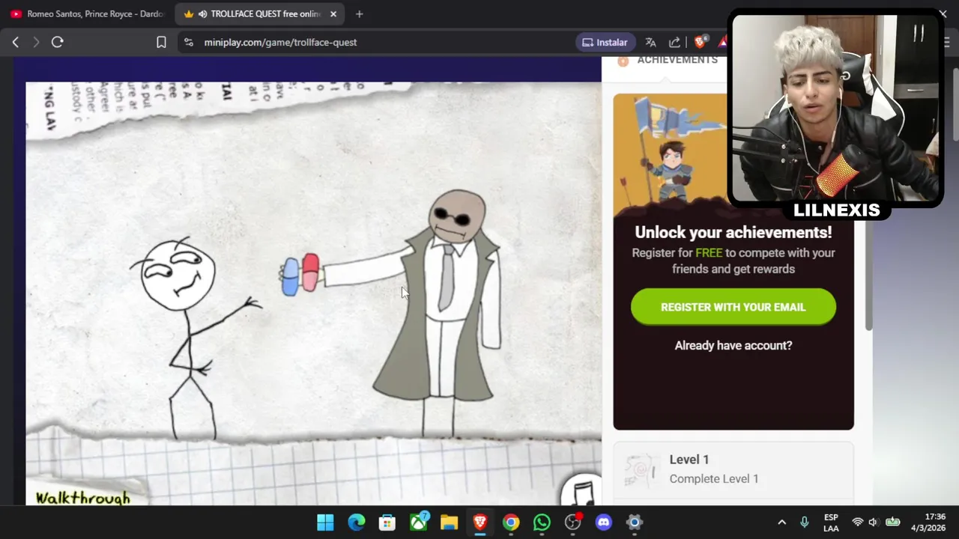Click the ACHIEVEMENTS tab header

click(x=677, y=60)
